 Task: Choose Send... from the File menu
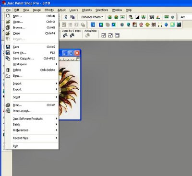click(x=32, y=76)
